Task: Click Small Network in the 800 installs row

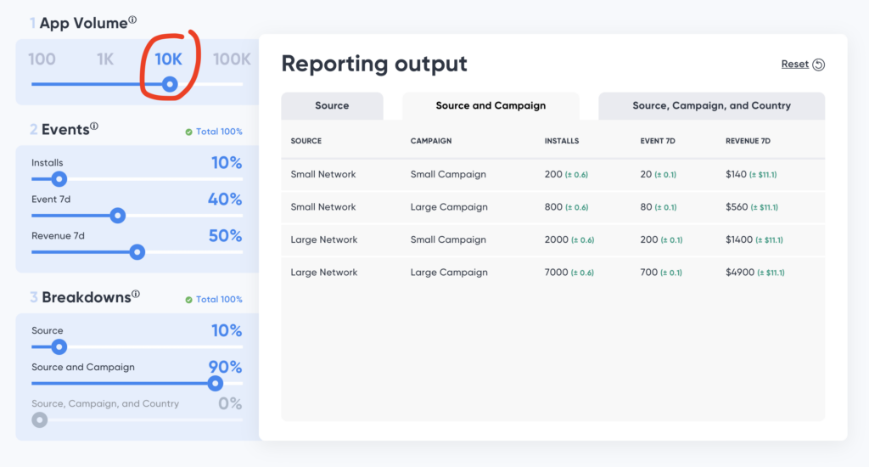Action: tap(323, 207)
